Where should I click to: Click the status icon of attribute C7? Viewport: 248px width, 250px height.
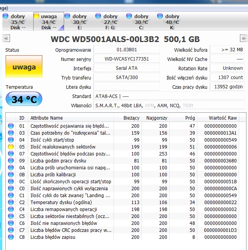[x=11, y=230]
